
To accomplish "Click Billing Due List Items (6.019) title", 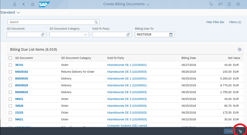I will [34, 50].
